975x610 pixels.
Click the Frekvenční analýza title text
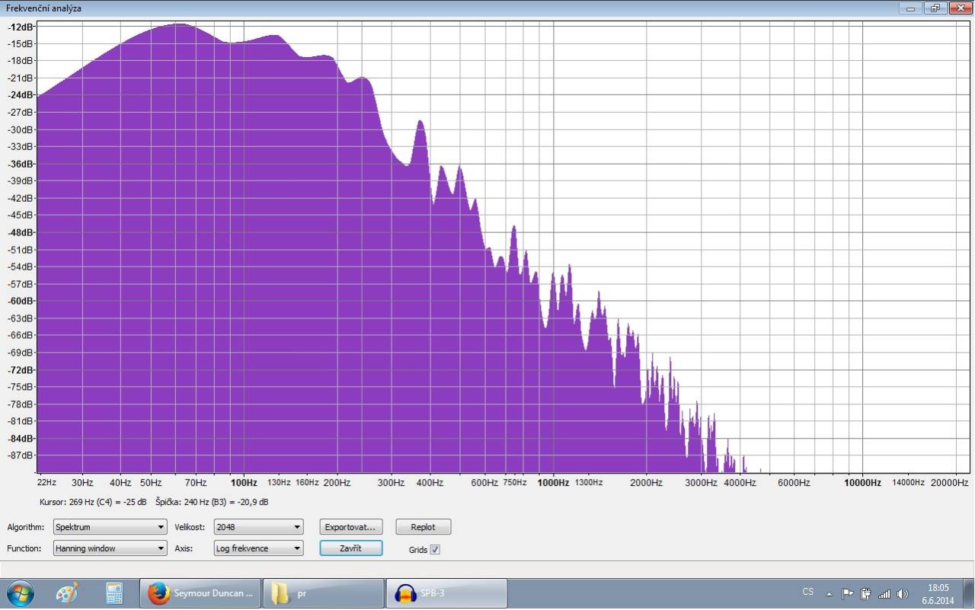click(x=43, y=8)
